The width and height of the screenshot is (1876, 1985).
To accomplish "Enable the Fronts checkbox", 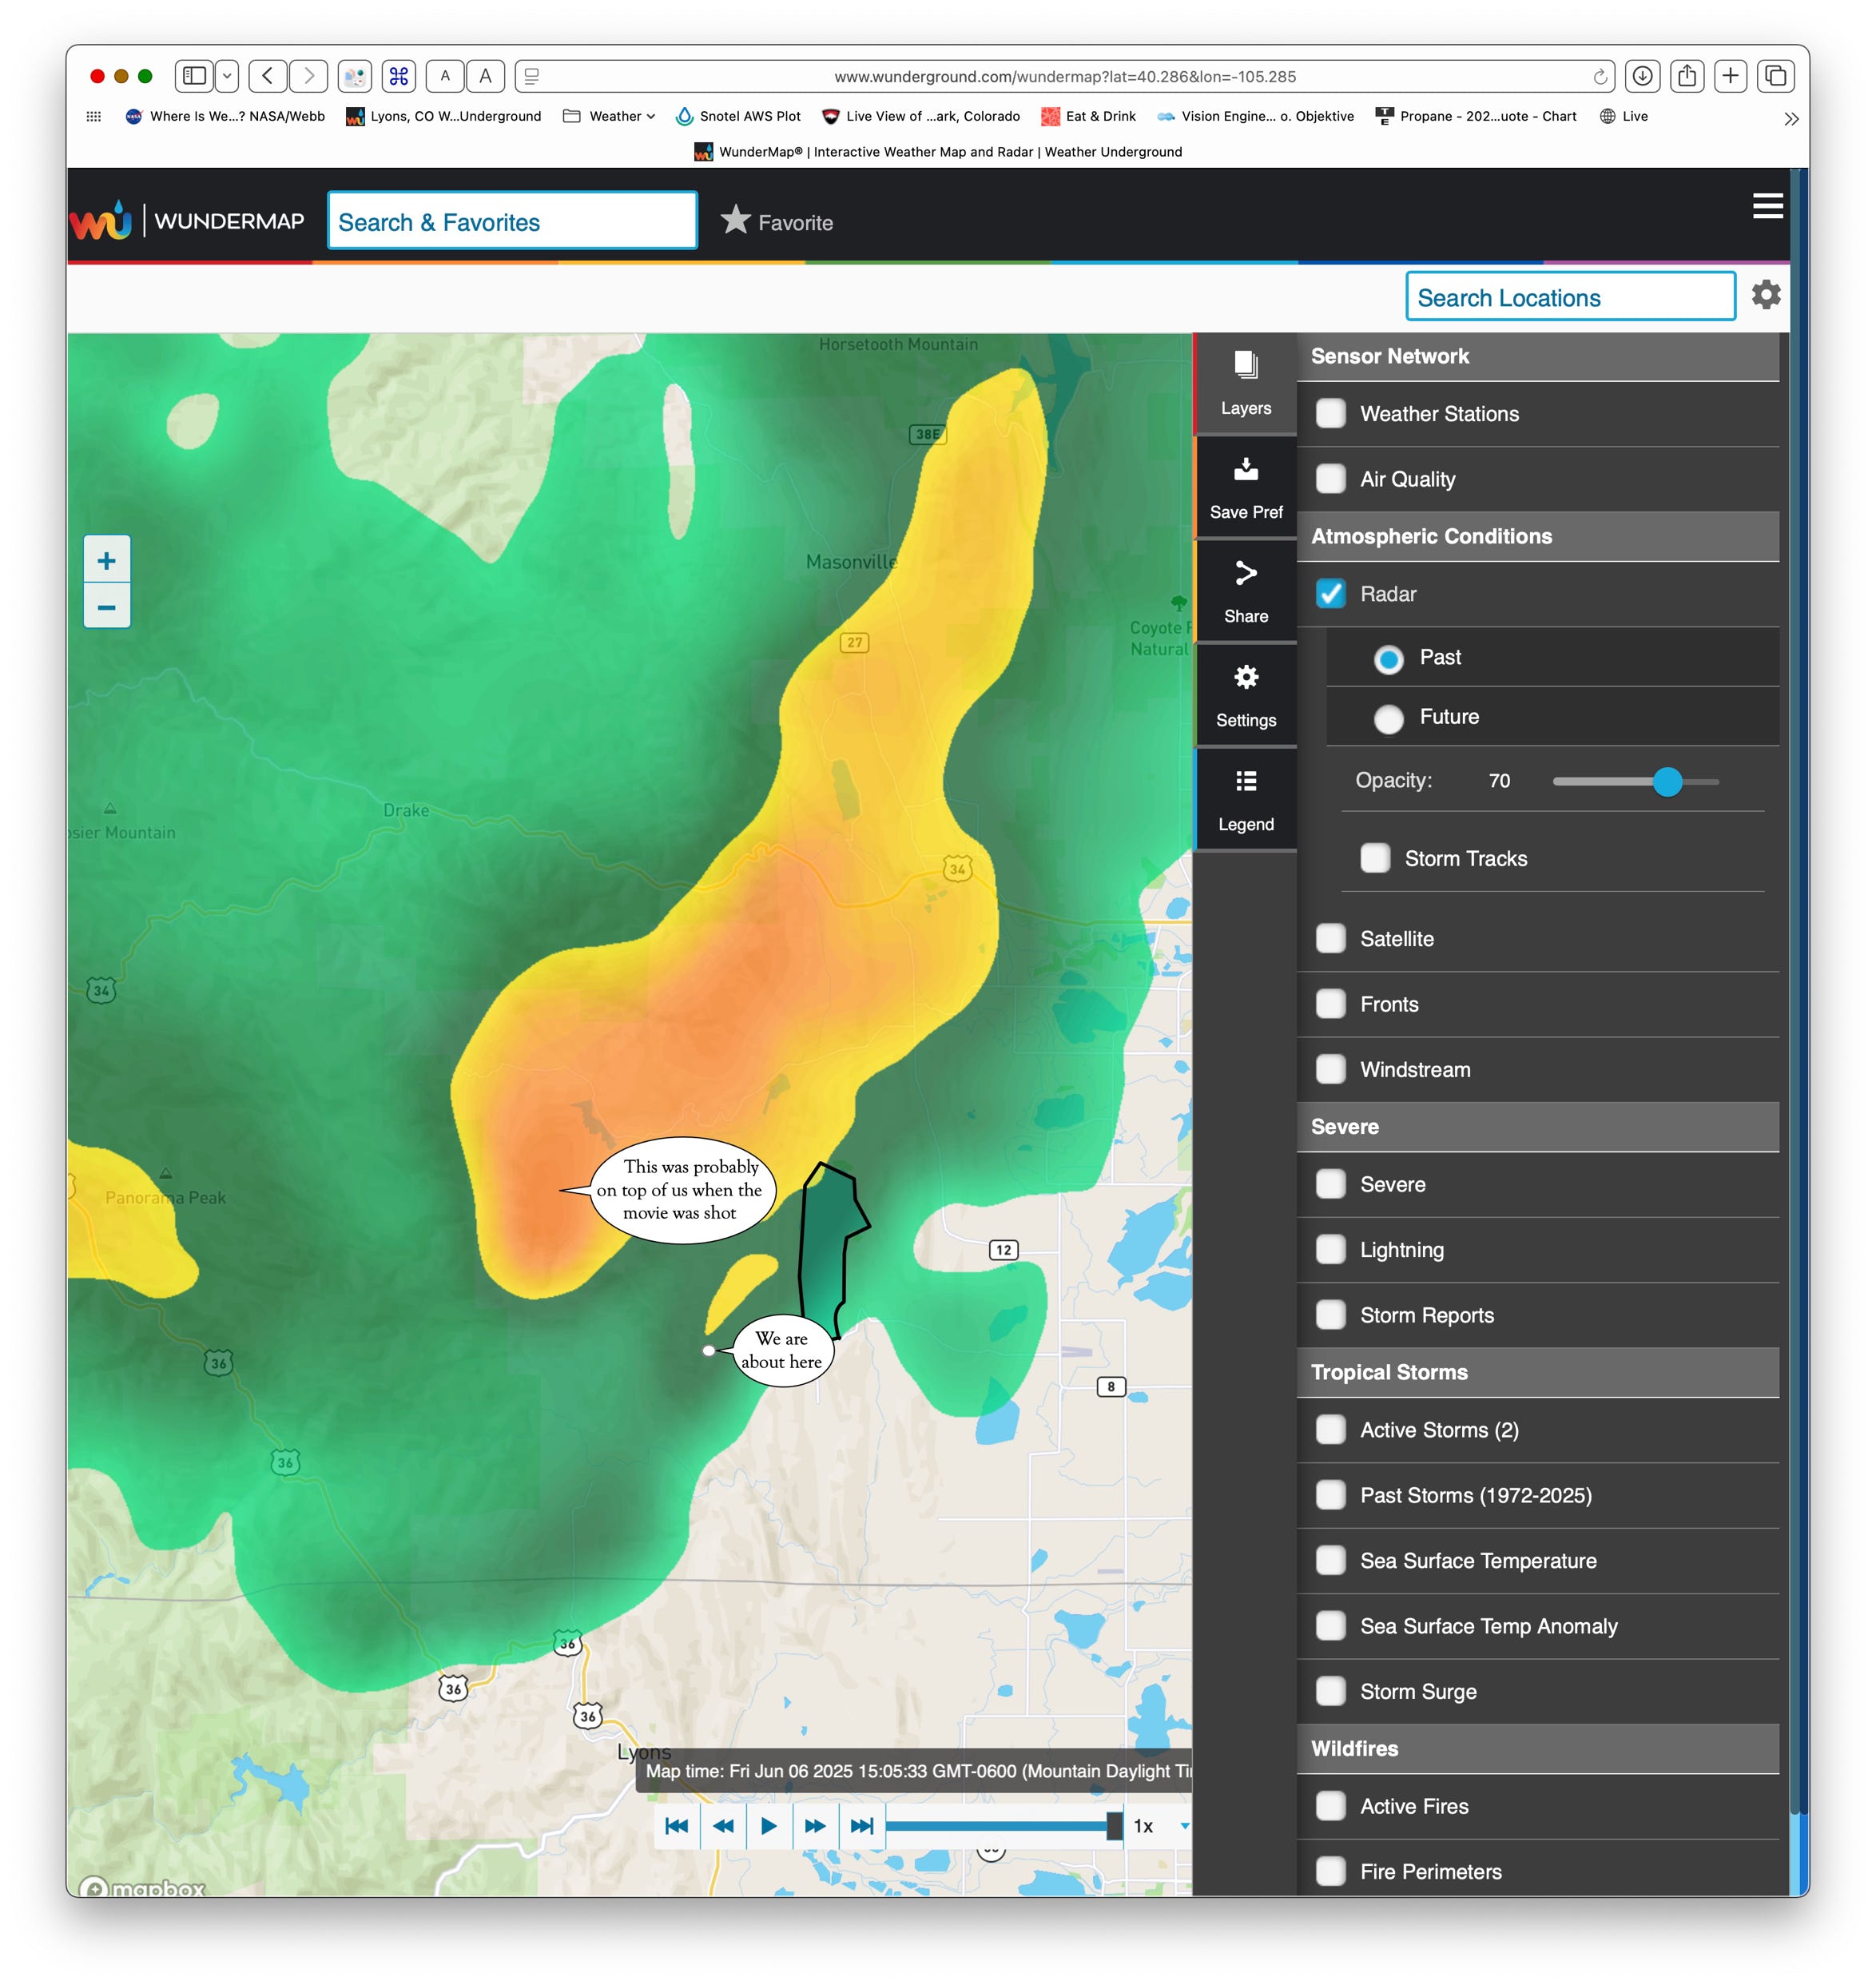I will pos(1330,1003).
